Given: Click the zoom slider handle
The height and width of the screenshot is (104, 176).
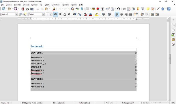Looking at the screenshot, I should 160,103.
